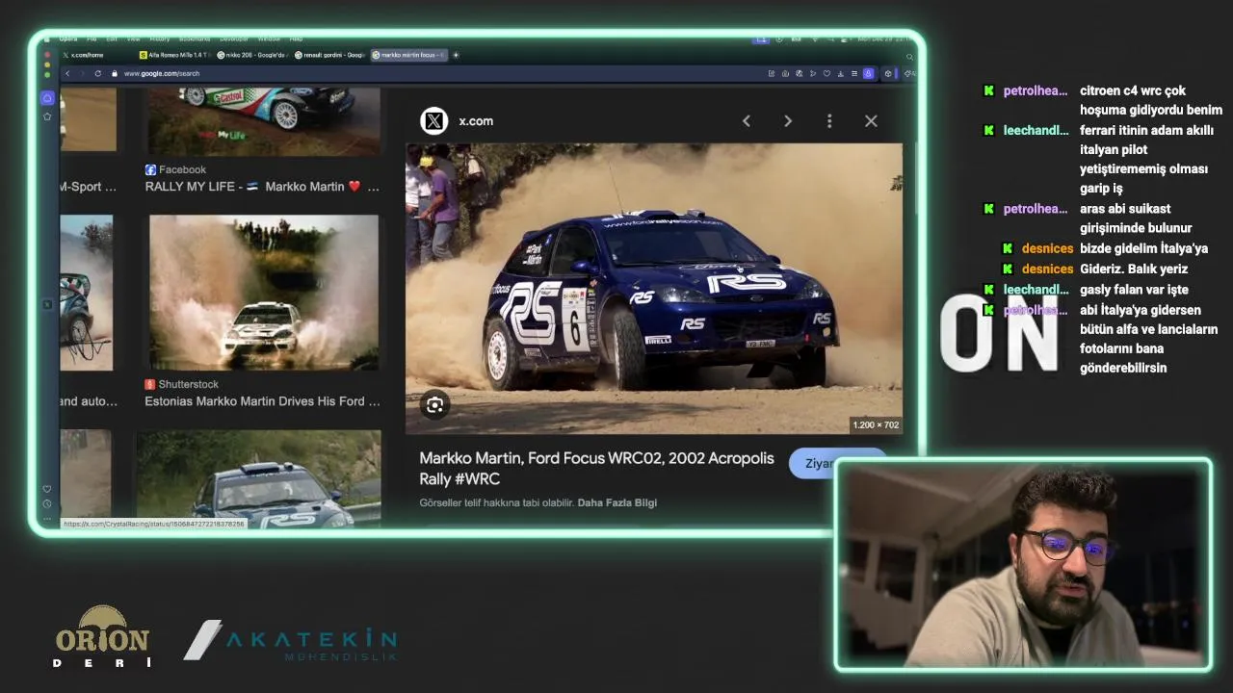The image size is (1233, 693).
Task: Open Estonias Markko Martin Drives His Ford link
Action: point(262,401)
